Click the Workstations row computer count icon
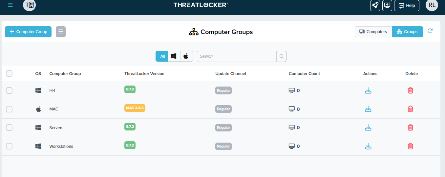This screenshot has width=445, height=177. coord(291,146)
